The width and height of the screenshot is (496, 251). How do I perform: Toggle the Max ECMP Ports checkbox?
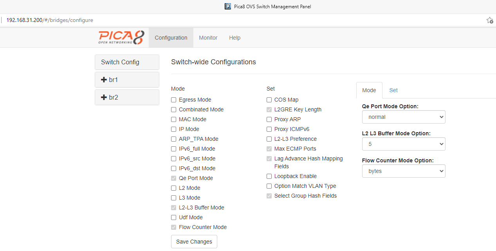(269, 149)
